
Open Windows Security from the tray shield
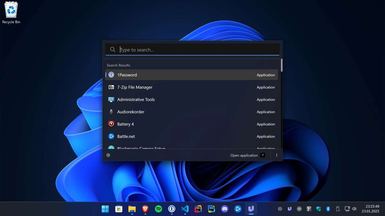click(x=319, y=209)
